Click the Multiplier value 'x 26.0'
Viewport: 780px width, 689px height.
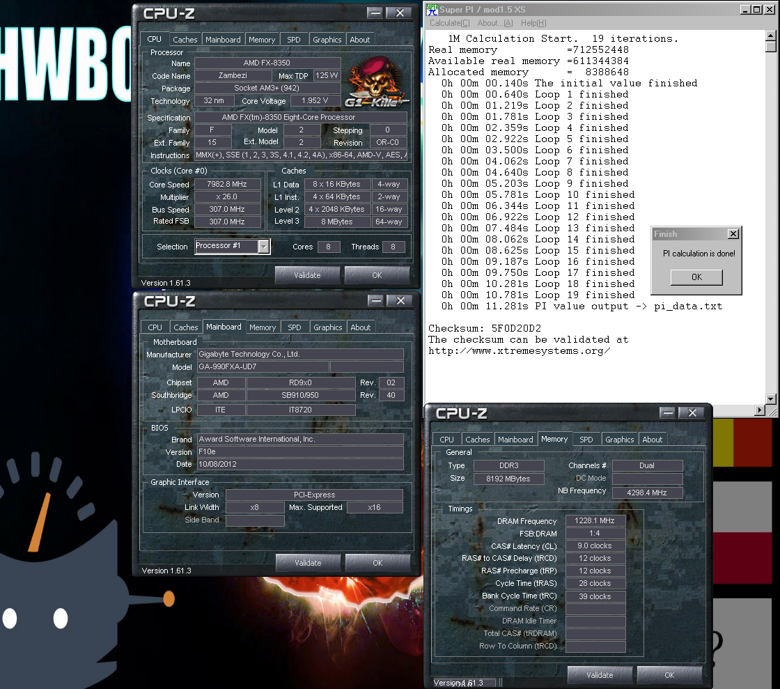coord(227,196)
